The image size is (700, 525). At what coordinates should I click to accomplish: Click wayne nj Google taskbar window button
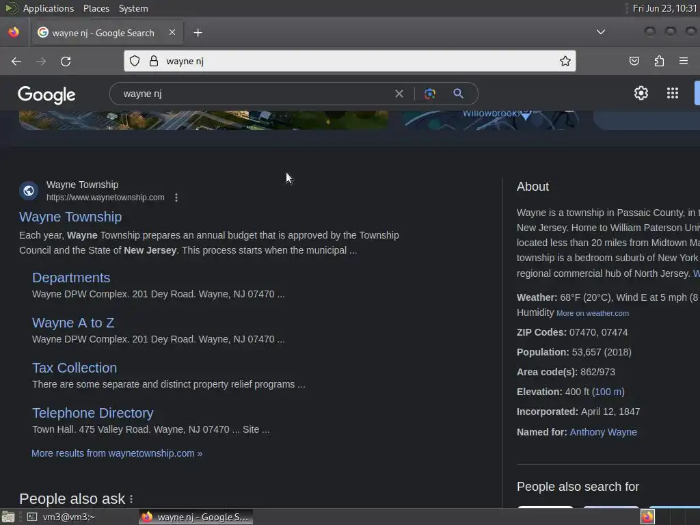pos(196,517)
